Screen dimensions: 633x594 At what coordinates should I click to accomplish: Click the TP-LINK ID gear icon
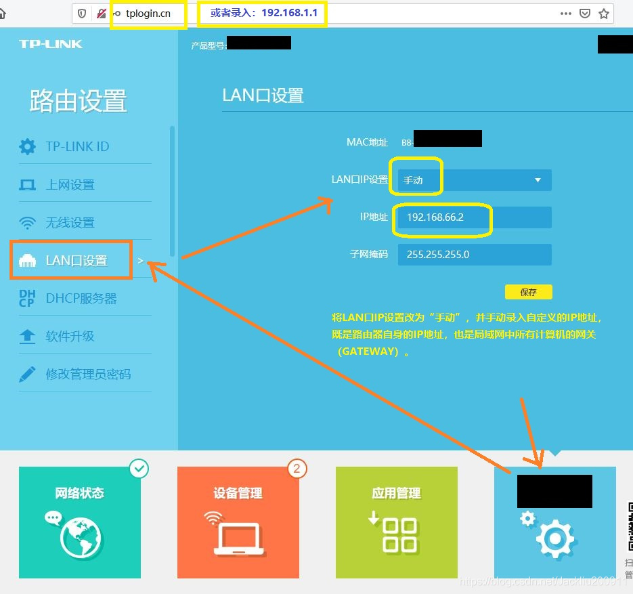(28, 146)
